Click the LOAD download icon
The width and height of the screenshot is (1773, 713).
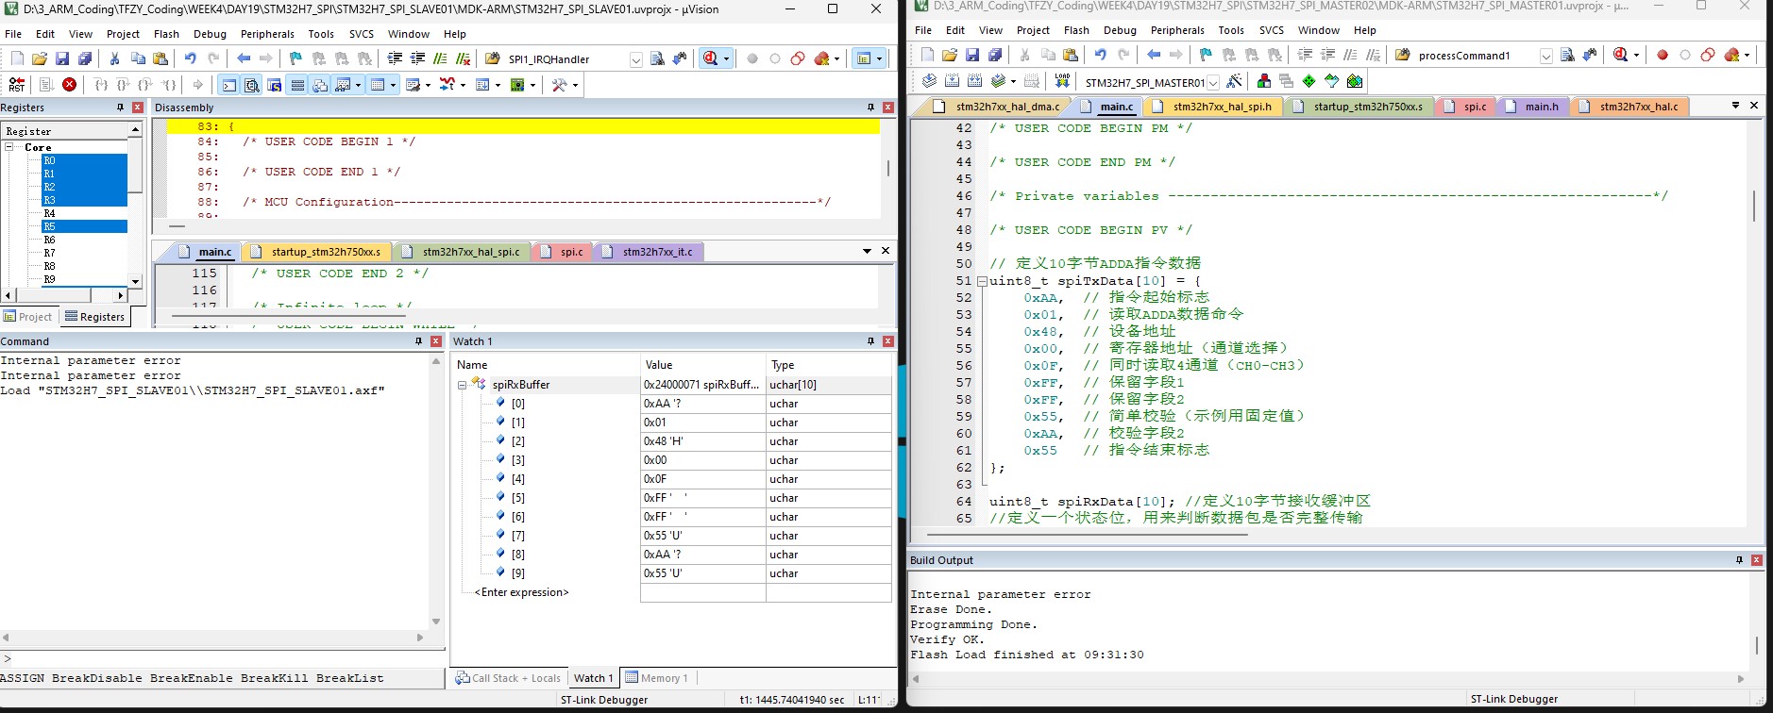tap(1062, 81)
